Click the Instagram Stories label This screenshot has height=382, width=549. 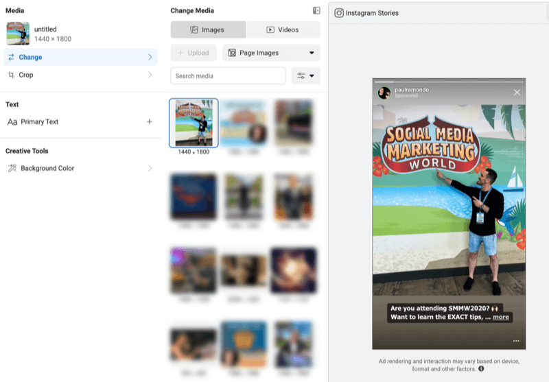tap(372, 13)
